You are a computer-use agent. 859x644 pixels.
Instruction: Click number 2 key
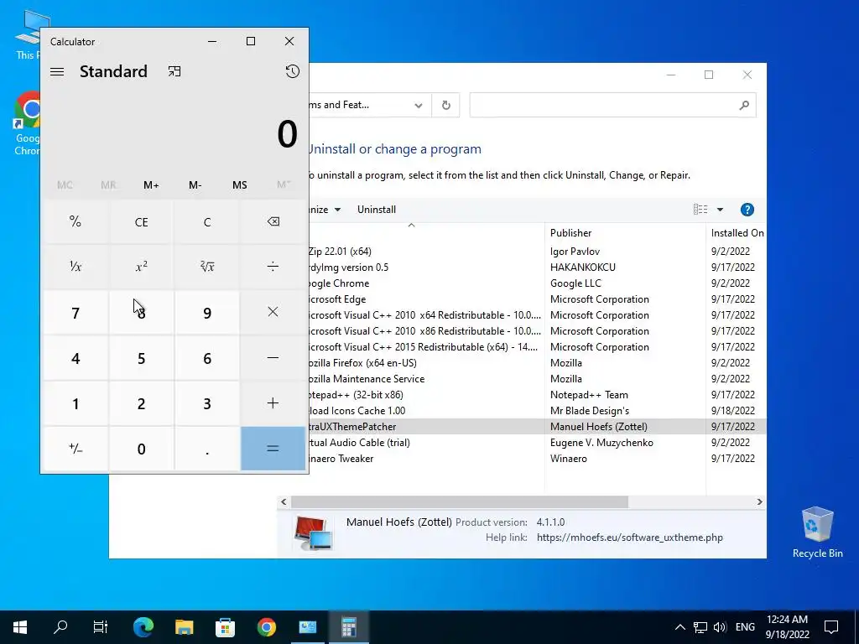141,403
